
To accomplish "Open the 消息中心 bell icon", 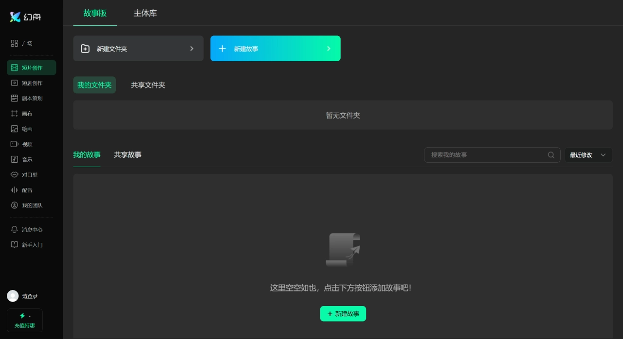I will pyautogui.click(x=15, y=229).
